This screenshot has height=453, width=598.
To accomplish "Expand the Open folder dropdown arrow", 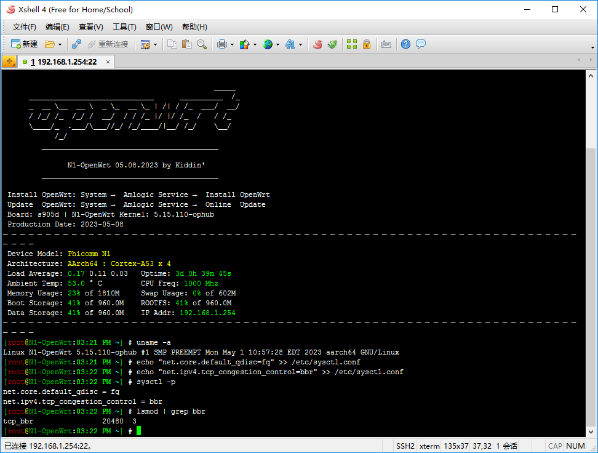I will tap(60, 45).
